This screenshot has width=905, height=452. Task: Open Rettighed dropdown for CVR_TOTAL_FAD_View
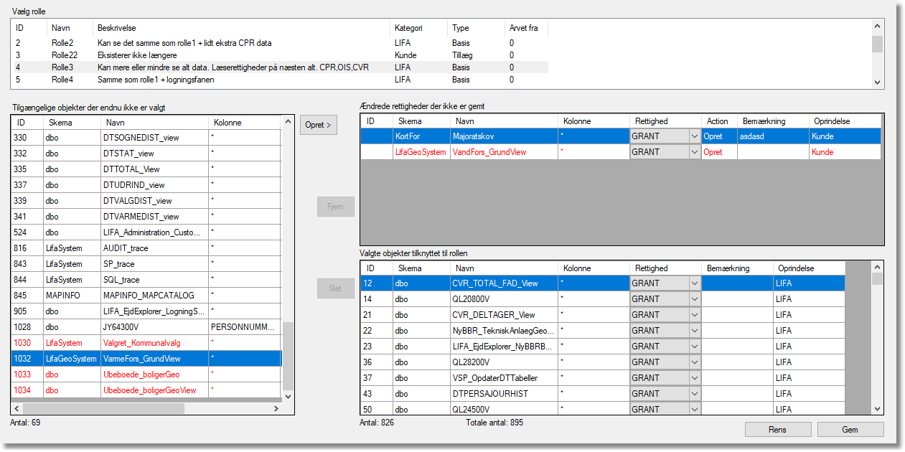[x=694, y=283]
